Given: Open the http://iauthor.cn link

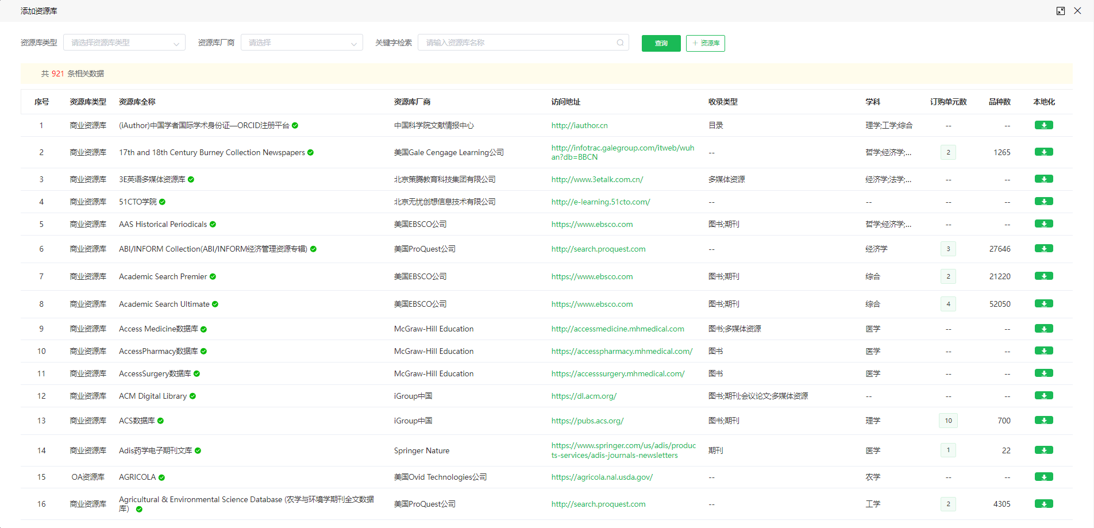Looking at the screenshot, I should point(579,125).
